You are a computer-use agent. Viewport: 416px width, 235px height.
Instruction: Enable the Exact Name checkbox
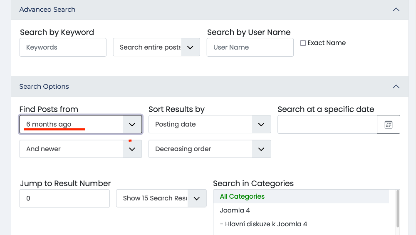pos(303,43)
